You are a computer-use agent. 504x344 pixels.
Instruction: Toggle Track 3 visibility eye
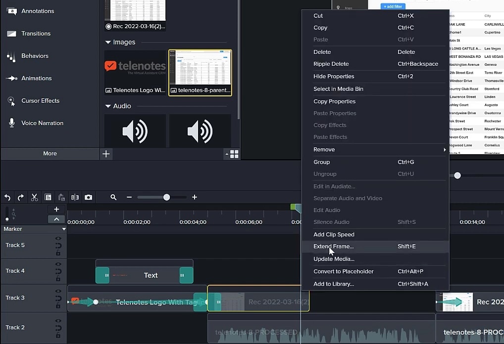[58, 292]
